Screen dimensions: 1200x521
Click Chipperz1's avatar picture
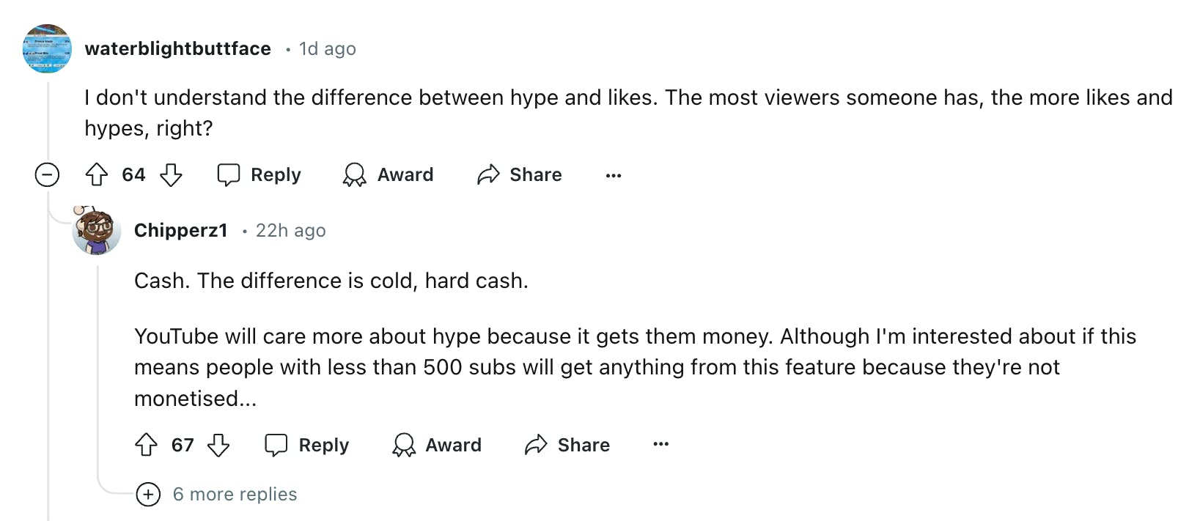(95, 230)
